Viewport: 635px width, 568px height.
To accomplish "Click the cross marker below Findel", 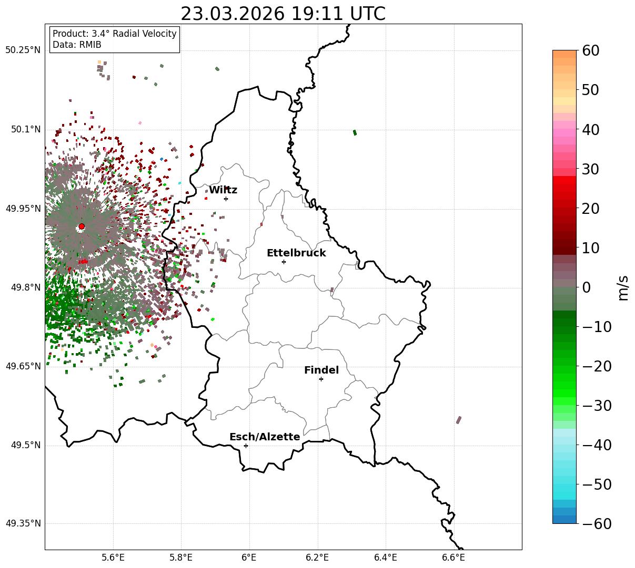I will pyautogui.click(x=321, y=379).
